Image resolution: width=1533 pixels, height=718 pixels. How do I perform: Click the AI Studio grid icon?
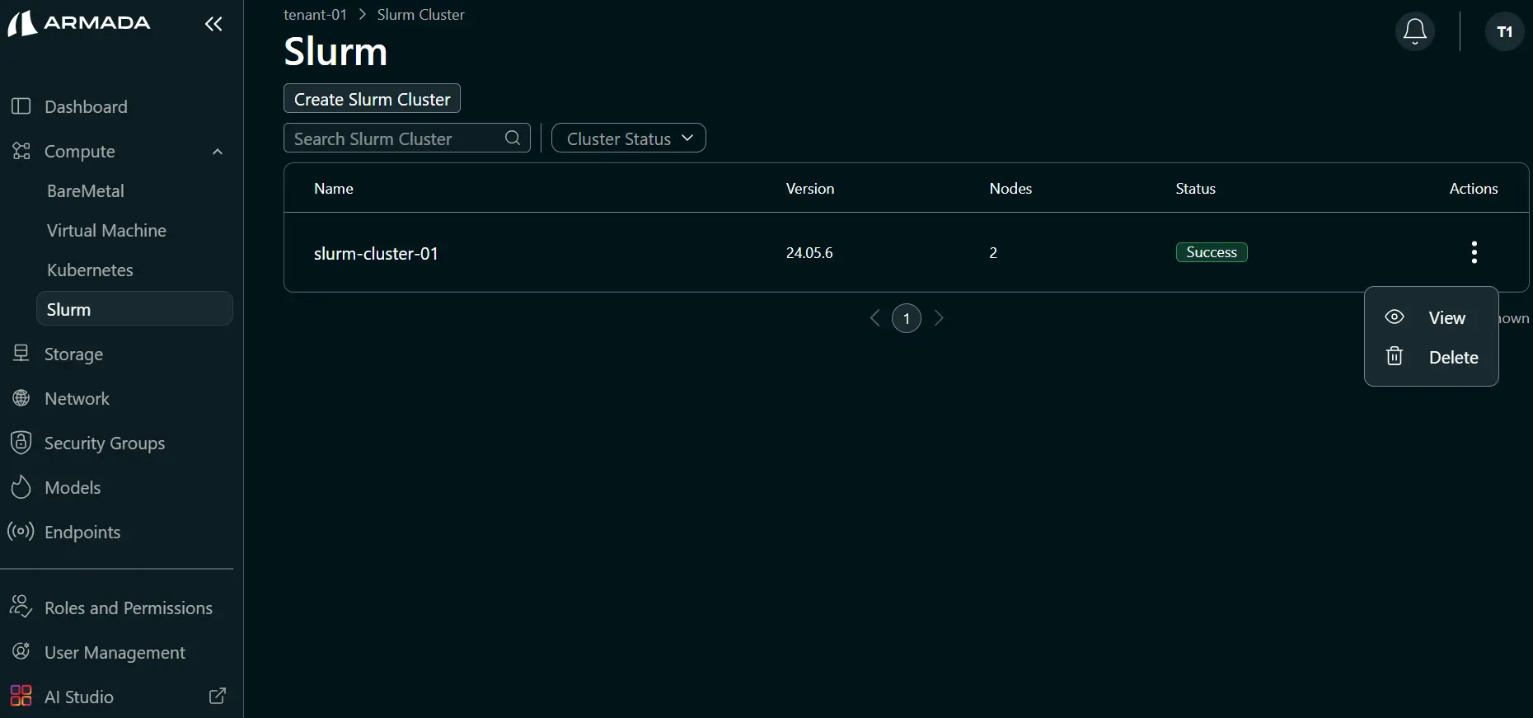pos(21,696)
